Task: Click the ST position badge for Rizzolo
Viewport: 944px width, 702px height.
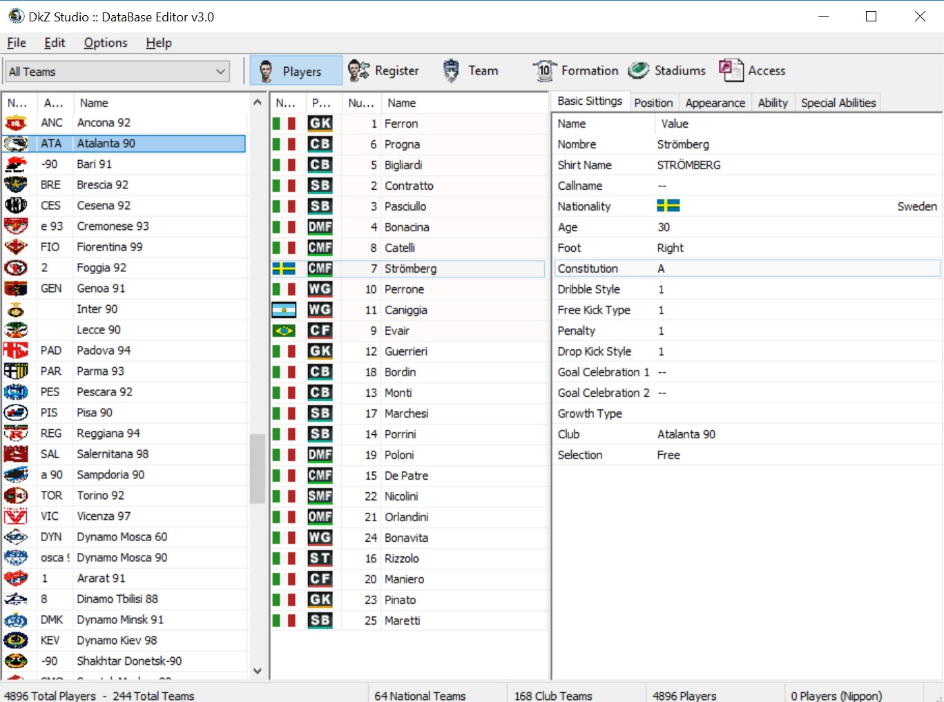Action: click(x=320, y=558)
